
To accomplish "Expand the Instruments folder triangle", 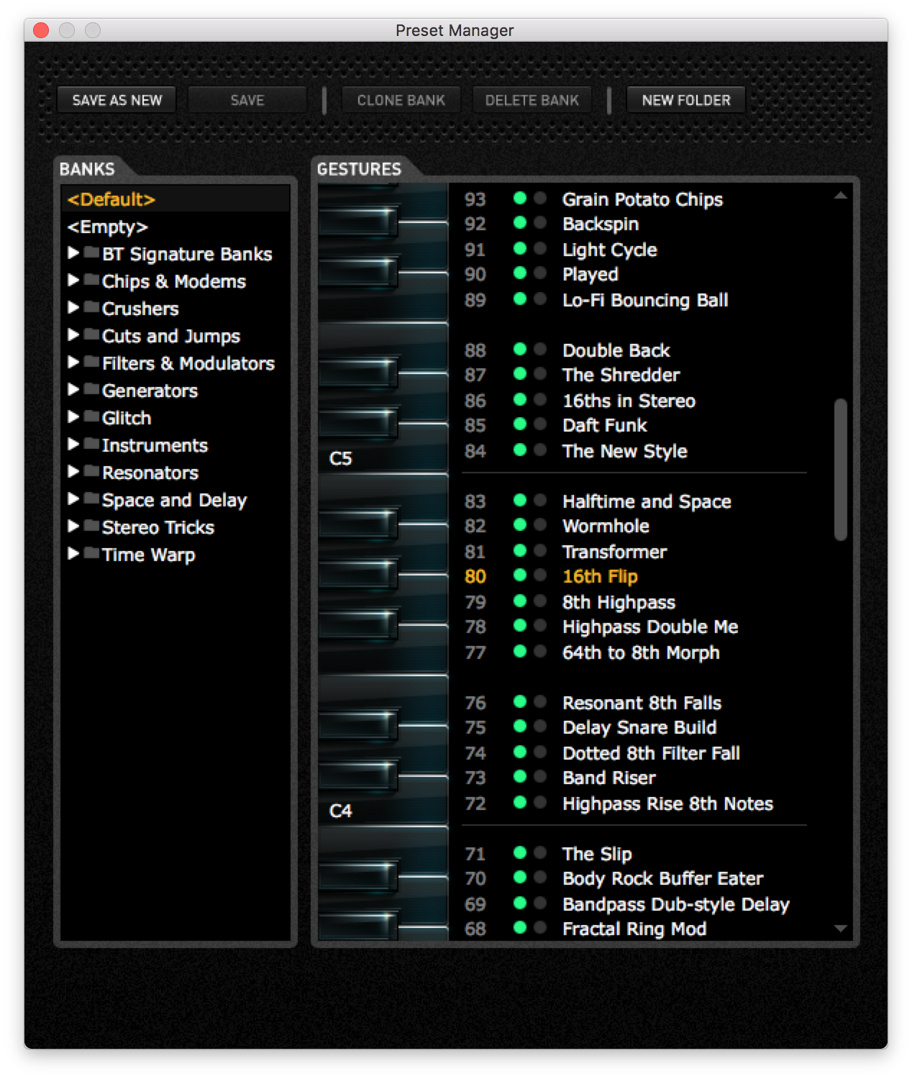I will tap(73, 445).
